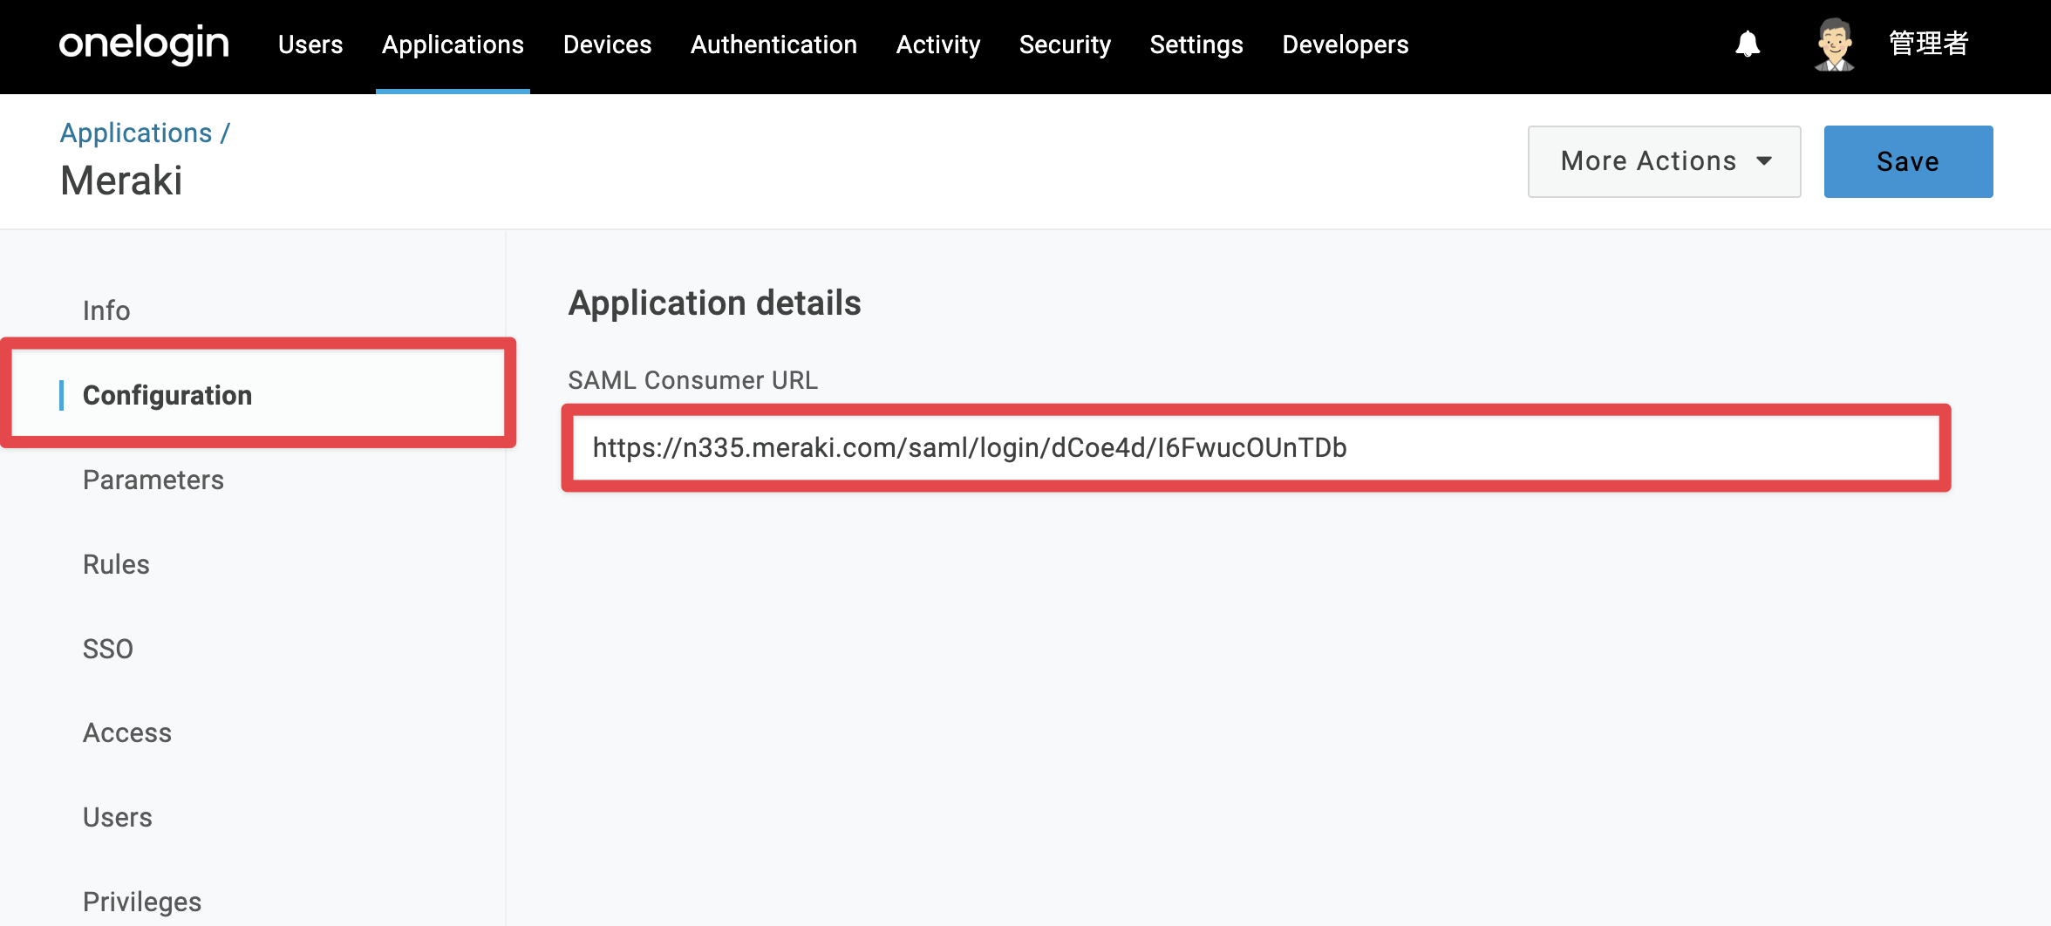Click the admin user avatar
The width and height of the screenshot is (2051, 926).
point(1835,44)
